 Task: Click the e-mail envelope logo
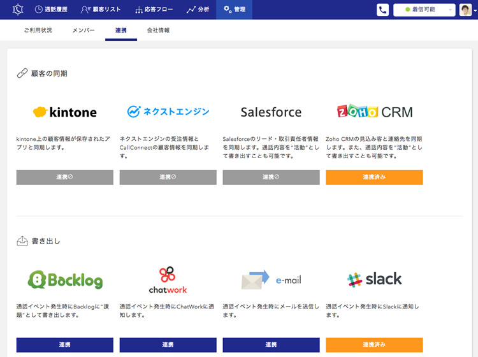tap(271, 280)
